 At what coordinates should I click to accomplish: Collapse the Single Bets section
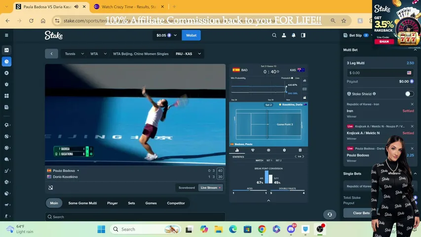415,174
